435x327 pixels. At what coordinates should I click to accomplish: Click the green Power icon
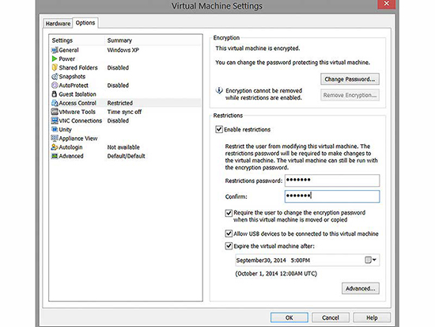tap(55, 59)
